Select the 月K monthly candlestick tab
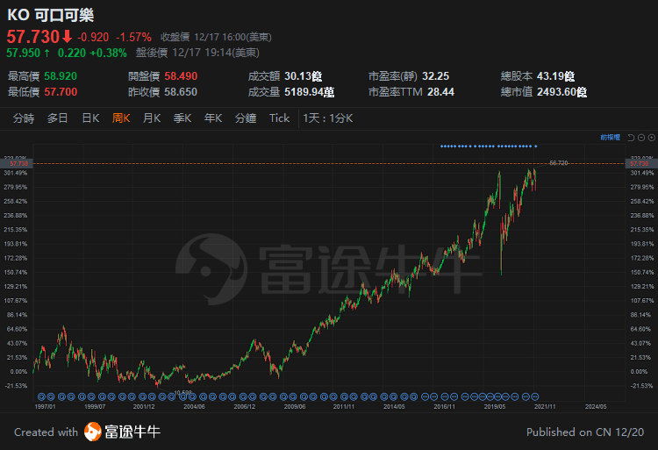Image resolution: width=658 pixels, height=450 pixels. (152, 118)
